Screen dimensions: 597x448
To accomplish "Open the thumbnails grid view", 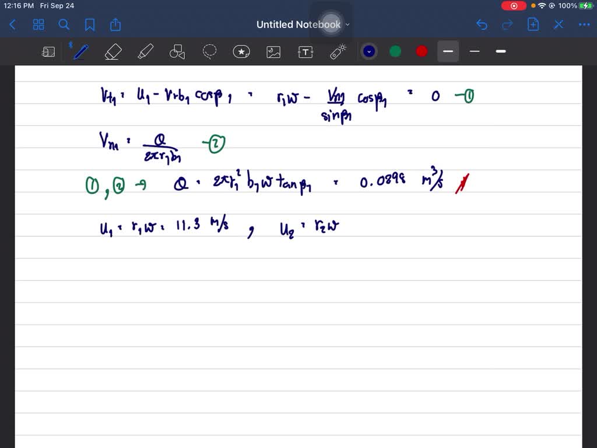I will coord(38,24).
